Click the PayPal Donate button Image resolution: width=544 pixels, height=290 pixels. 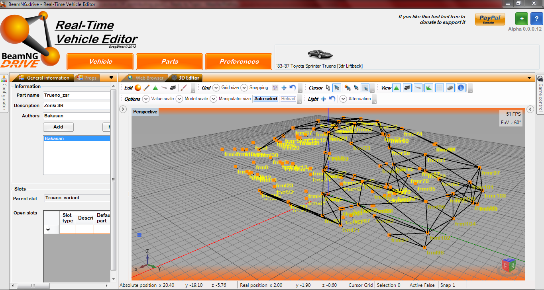[490, 19]
